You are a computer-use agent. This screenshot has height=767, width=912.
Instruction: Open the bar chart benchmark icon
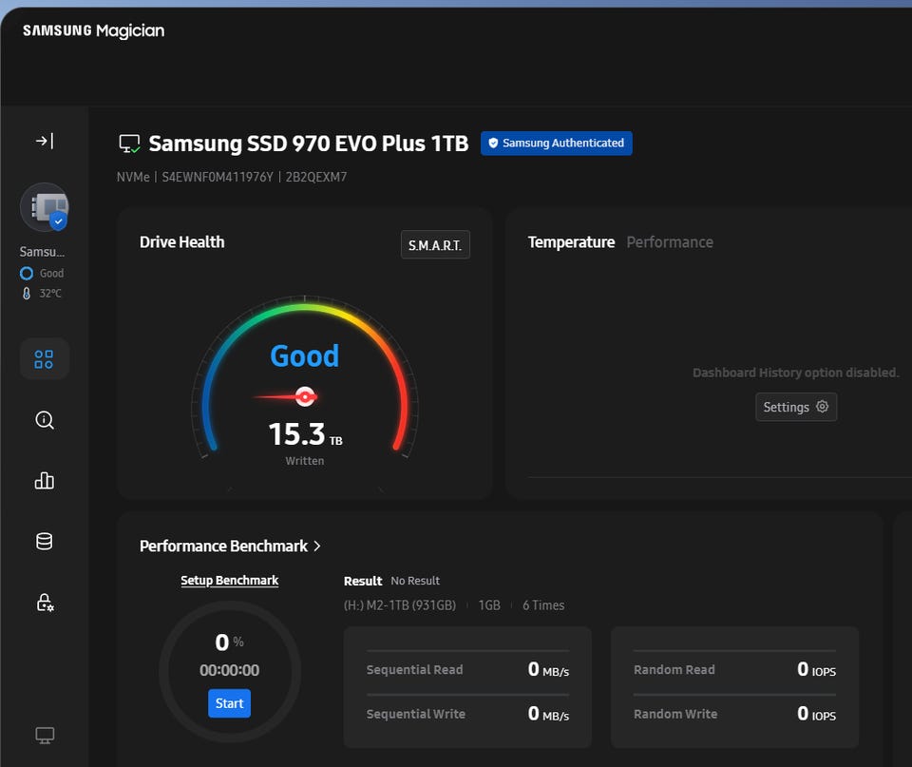44,481
